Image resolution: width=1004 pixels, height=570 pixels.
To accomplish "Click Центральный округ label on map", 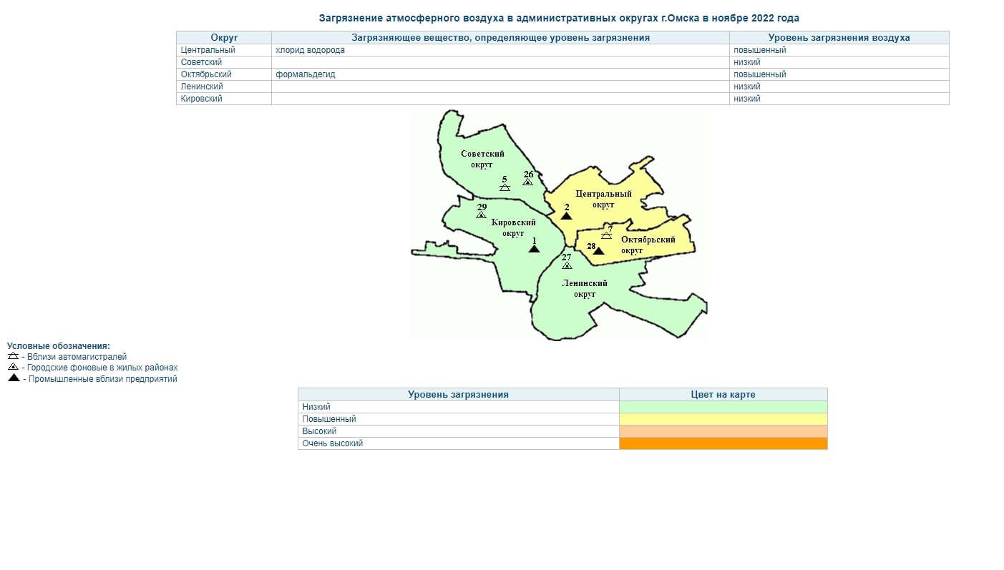I will (603, 199).
